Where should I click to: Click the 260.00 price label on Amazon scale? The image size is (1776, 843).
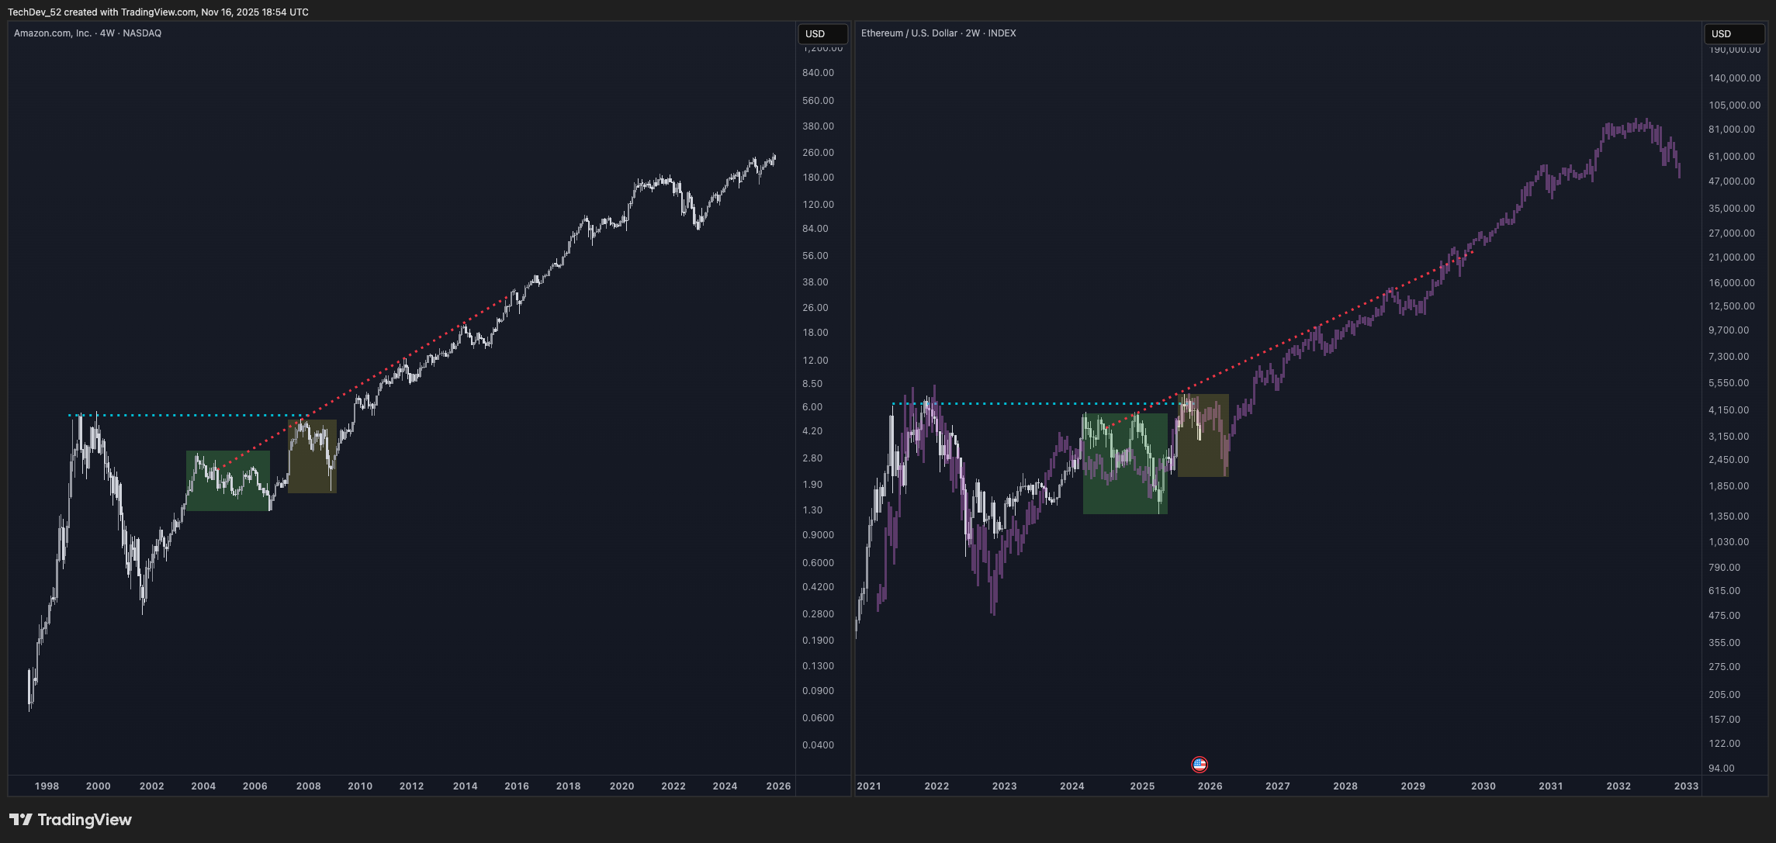[x=818, y=153]
